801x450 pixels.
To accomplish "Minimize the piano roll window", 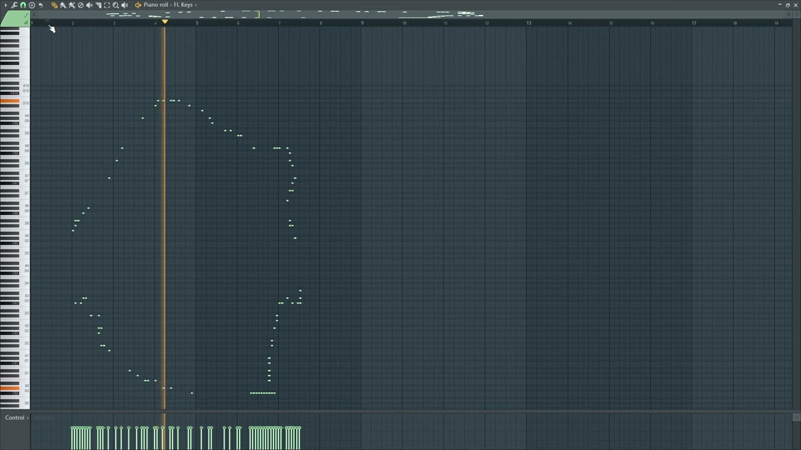I will click(780, 5).
